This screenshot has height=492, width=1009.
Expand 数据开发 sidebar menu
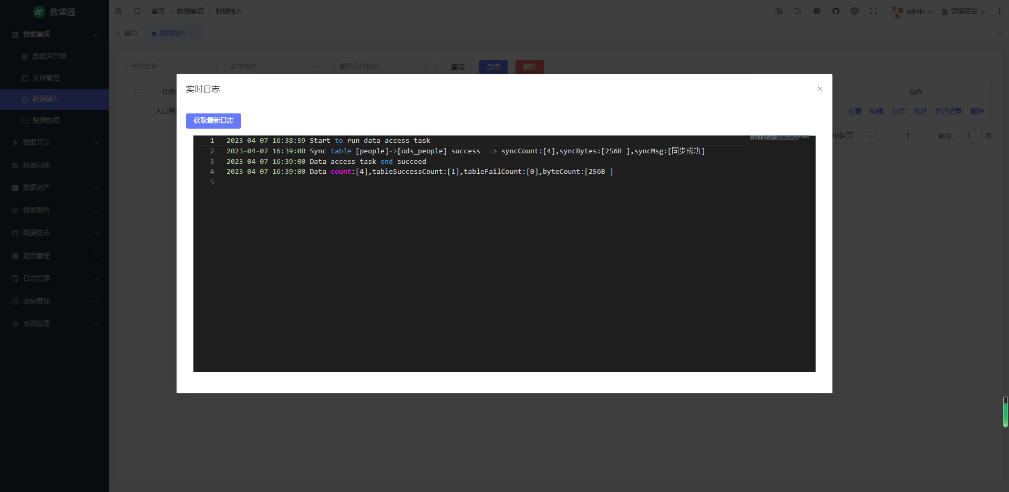pyautogui.click(x=55, y=142)
